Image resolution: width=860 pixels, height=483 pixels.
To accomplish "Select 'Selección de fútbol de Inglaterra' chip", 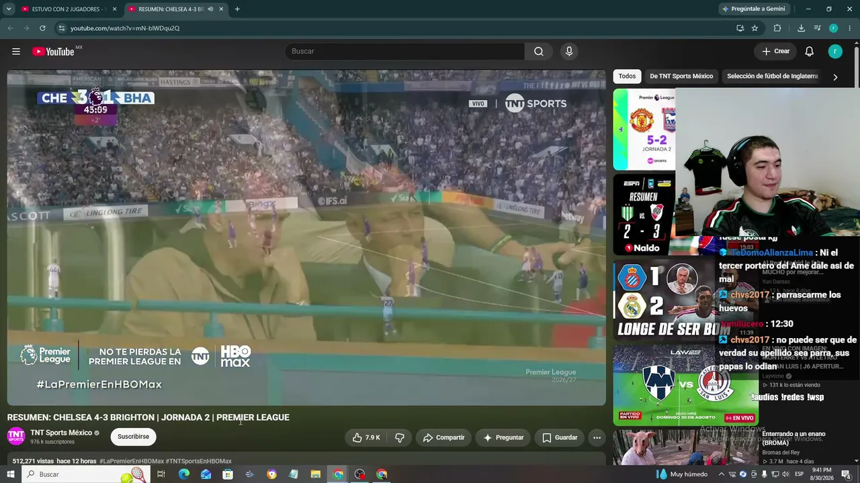I will point(773,76).
